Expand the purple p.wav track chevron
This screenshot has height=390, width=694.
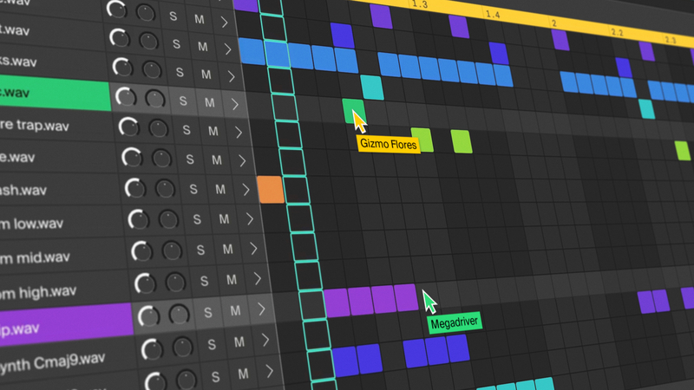point(261,309)
